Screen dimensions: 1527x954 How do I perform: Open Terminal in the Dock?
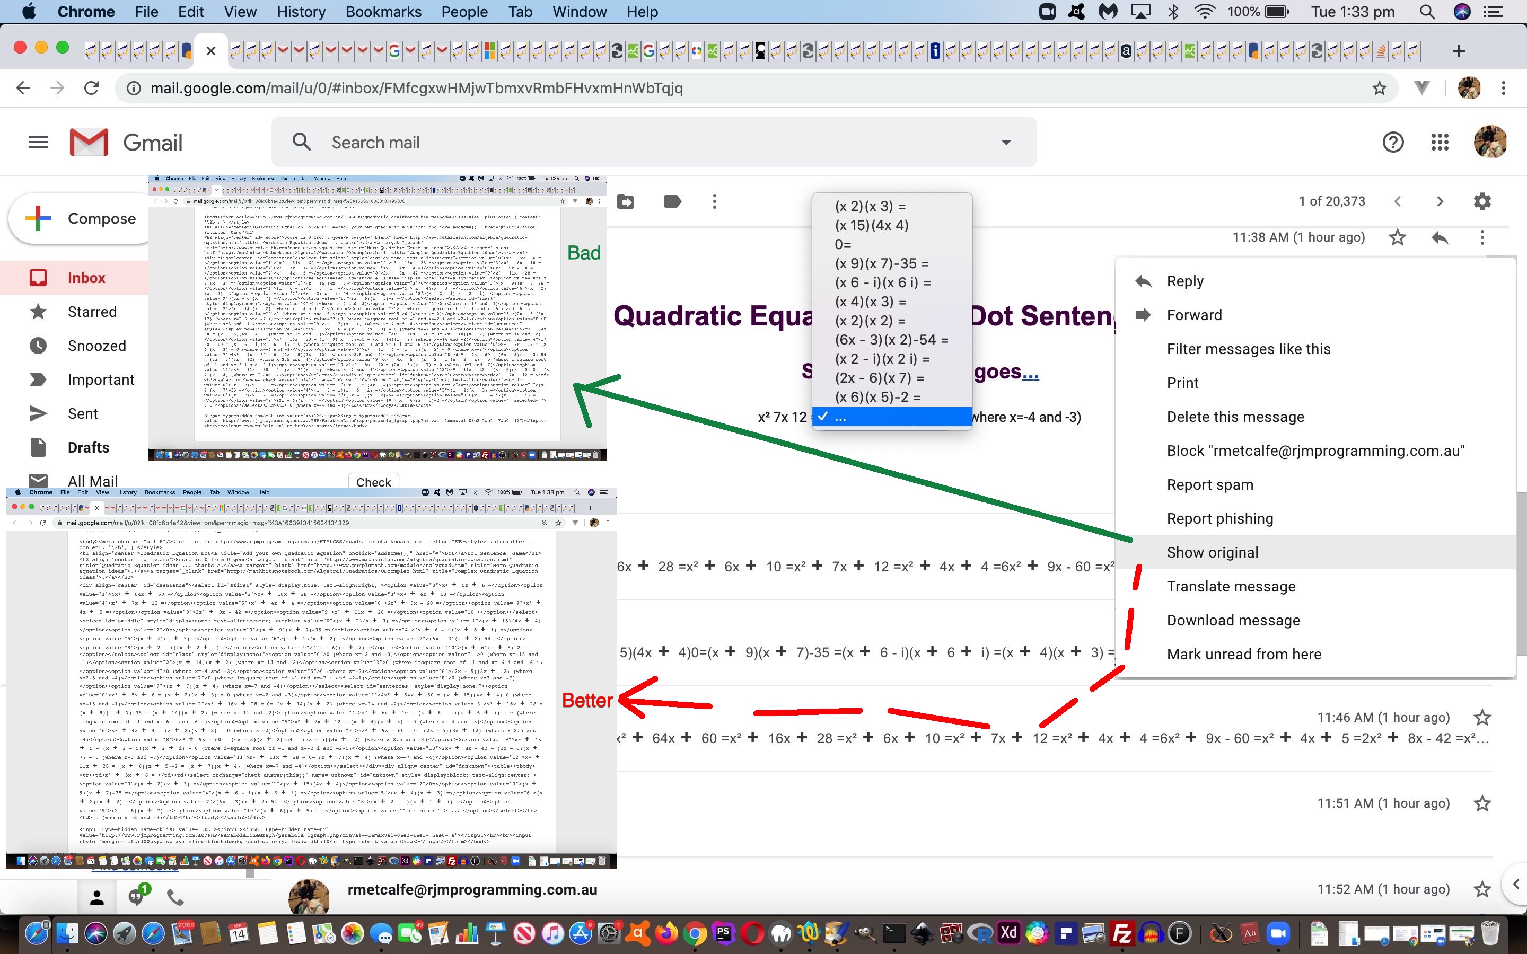point(893,933)
